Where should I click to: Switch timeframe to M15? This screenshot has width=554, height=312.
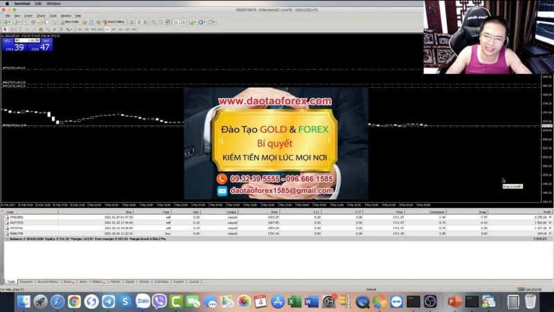(x=93, y=29)
